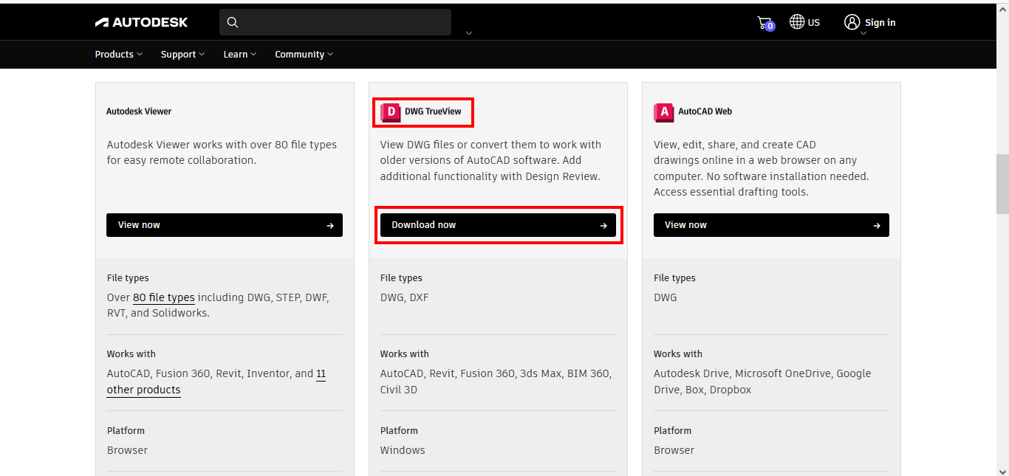This screenshot has width=1009, height=476.
Task: Click 'Browser' platform text under Autodesk Viewer
Action: click(127, 450)
